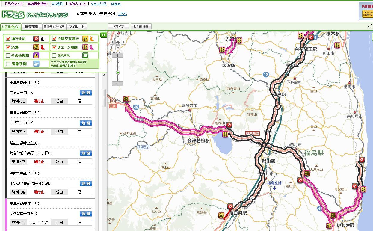Open the ショッピング link

pos(98,4)
